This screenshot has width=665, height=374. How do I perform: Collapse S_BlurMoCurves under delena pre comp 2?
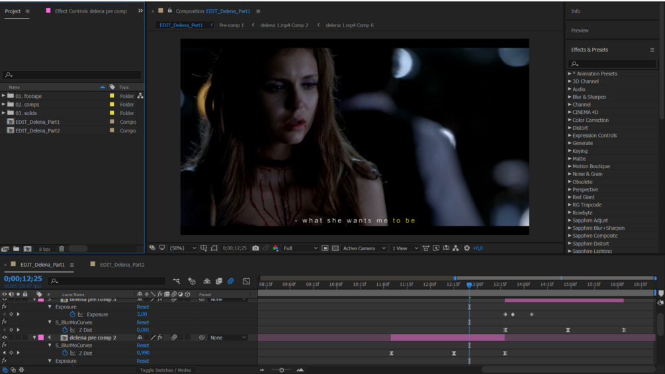50,345
